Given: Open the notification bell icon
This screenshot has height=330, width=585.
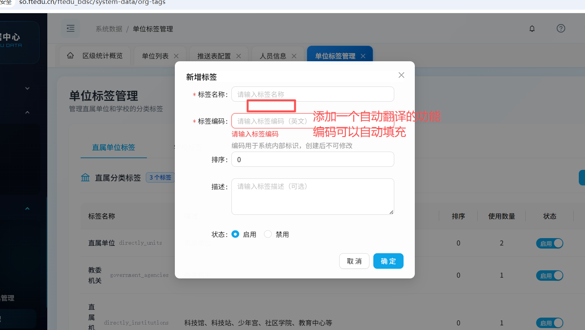Looking at the screenshot, I should point(532,29).
